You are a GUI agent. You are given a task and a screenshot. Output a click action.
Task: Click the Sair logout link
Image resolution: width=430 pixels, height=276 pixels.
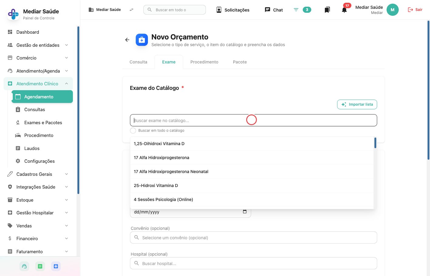click(x=415, y=10)
